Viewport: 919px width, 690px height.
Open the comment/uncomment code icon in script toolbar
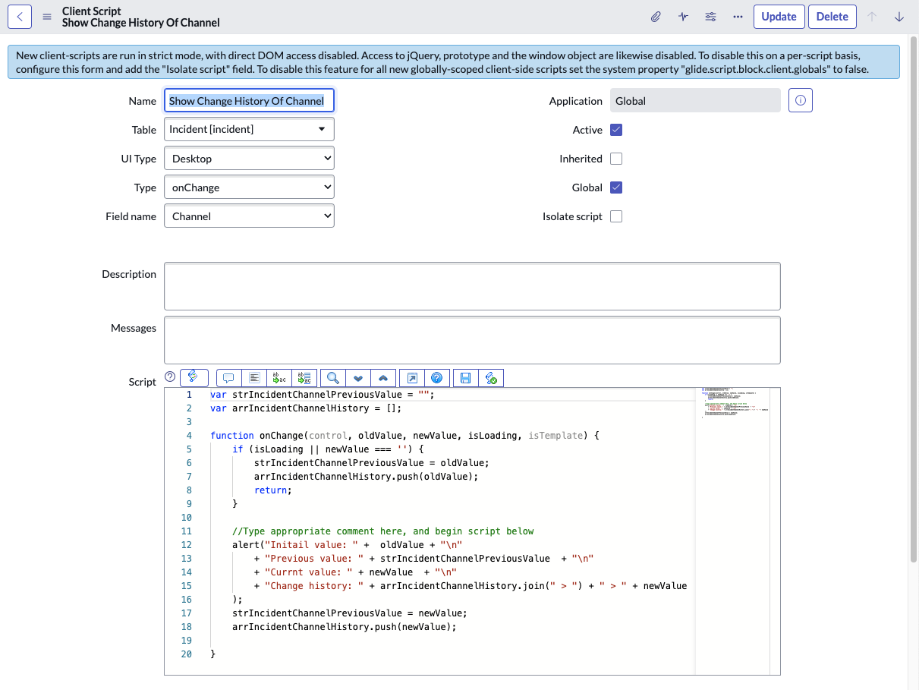(228, 377)
